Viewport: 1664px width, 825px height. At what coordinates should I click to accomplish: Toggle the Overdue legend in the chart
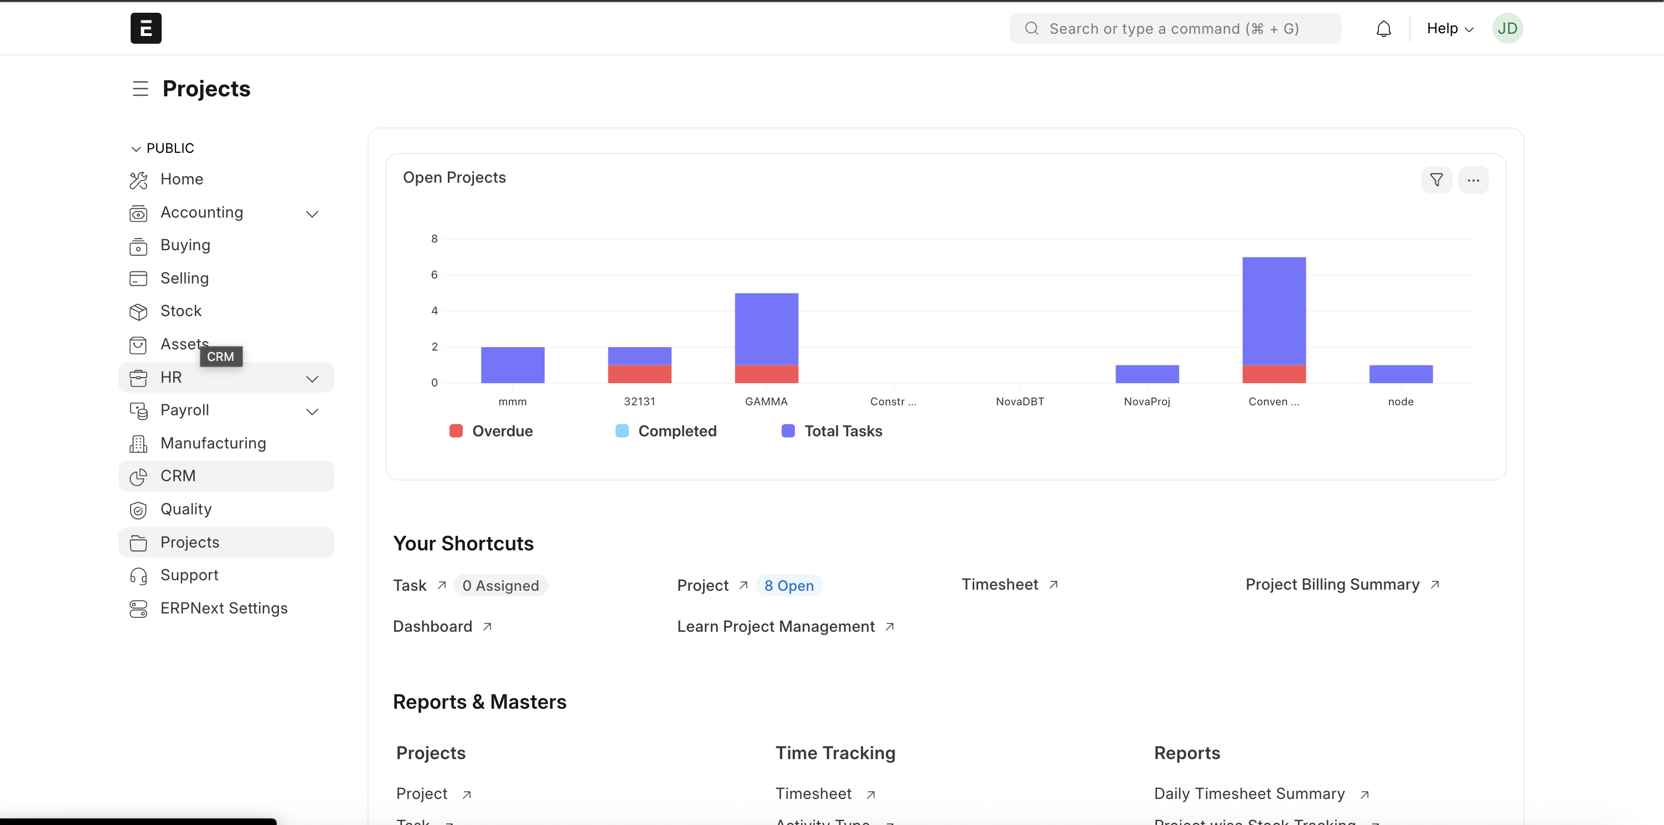pyautogui.click(x=491, y=430)
